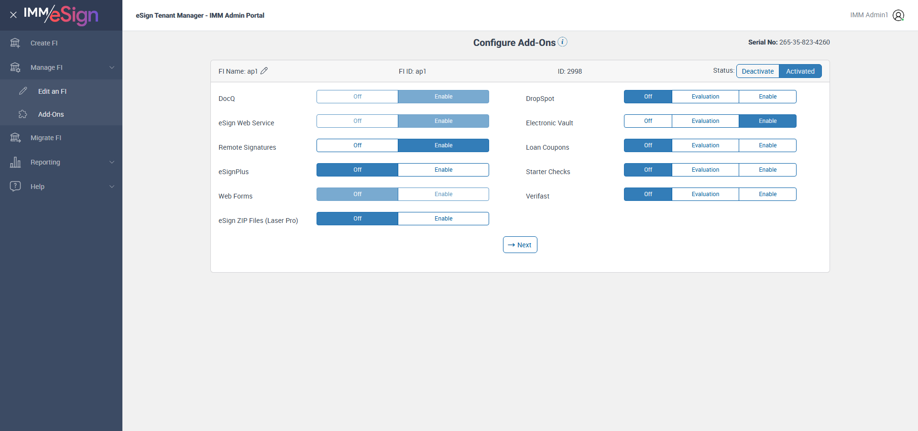Select Edit an FI submenu item

pyautogui.click(x=61, y=91)
